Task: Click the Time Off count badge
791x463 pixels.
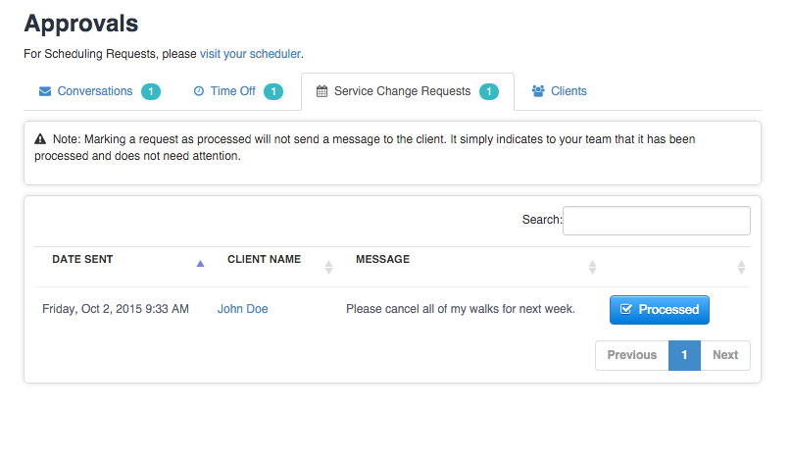Action: pyautogui.click(x=273, y=91)
